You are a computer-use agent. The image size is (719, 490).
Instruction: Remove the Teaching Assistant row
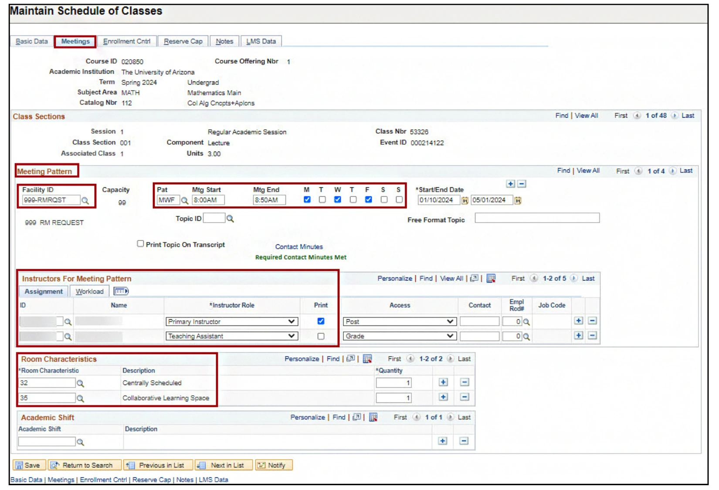point(592,335)
